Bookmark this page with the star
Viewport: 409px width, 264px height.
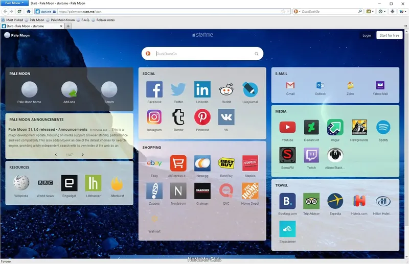[x=283, y=11]
